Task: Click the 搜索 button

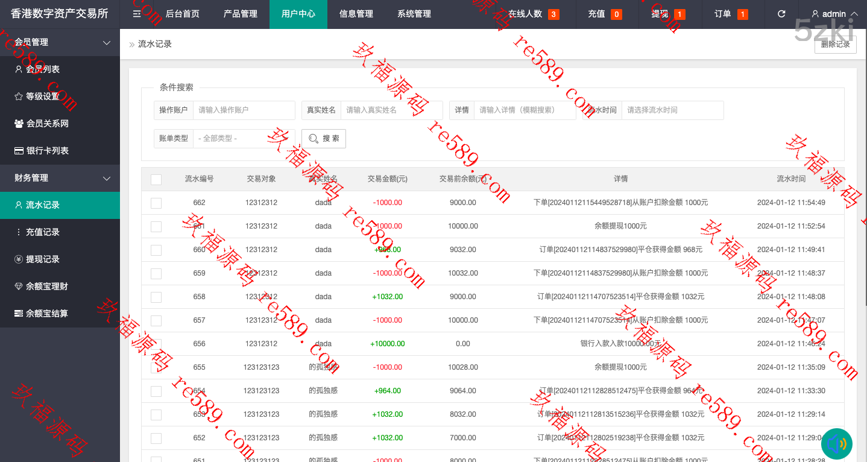Action: click(324, 139)
